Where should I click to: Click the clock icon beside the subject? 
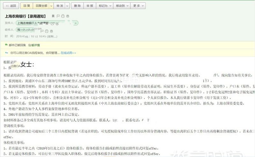63,16
